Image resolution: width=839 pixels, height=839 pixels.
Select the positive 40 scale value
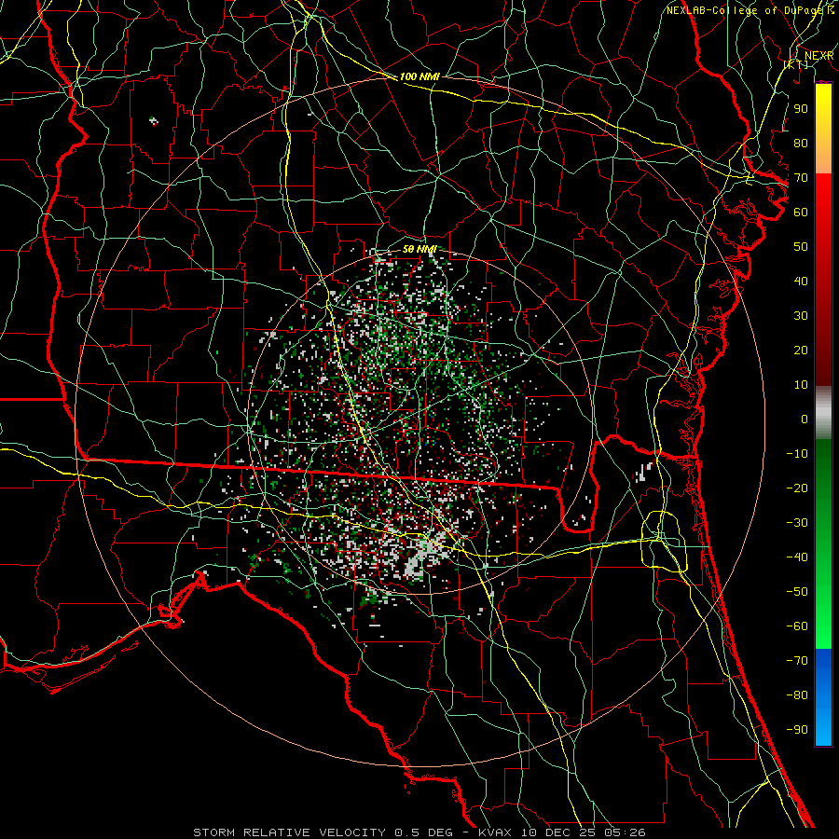click(801, 281)
